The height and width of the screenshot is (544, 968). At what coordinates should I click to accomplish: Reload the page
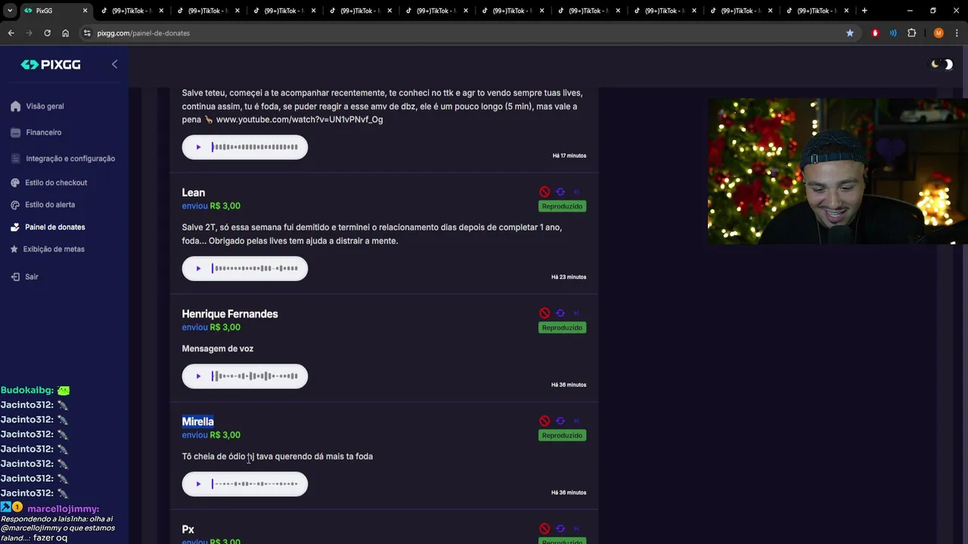47,33
